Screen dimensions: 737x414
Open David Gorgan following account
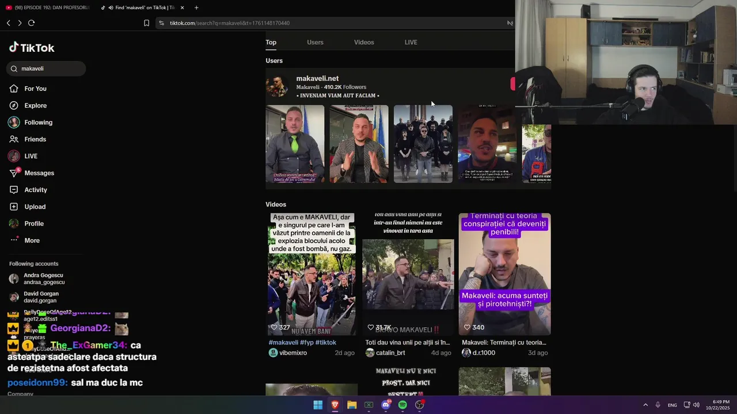point(41,297)
